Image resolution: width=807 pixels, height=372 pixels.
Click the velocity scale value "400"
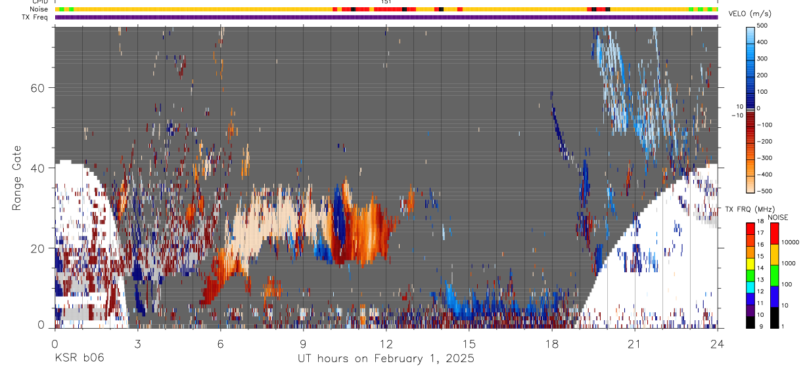[762, 42]
